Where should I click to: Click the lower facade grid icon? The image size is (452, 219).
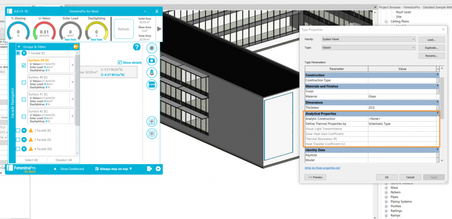pyautogui.click(x=152, y=134)
